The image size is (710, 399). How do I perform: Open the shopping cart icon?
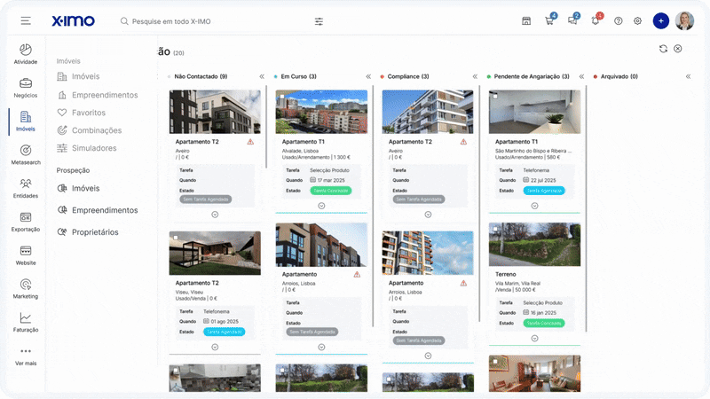(x=549, y=20)
